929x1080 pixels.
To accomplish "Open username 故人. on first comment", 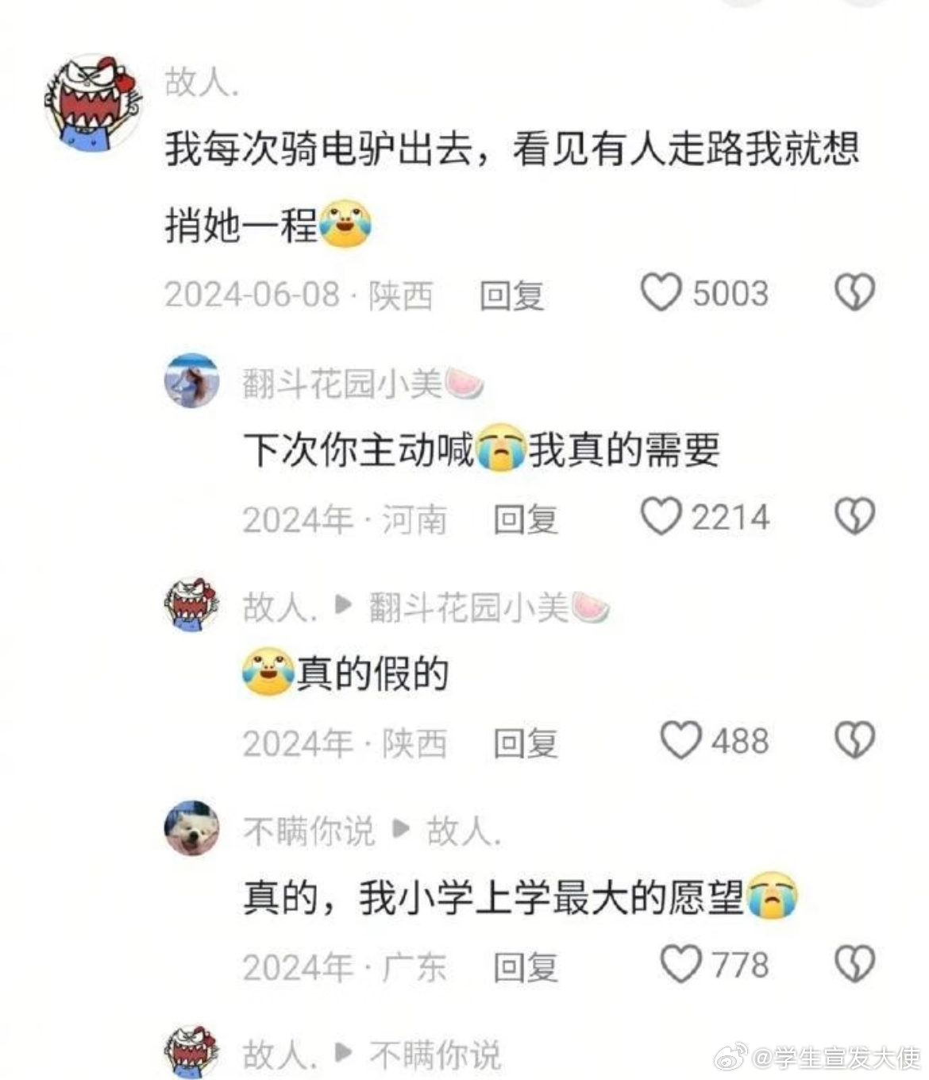I will coord(202,81).
